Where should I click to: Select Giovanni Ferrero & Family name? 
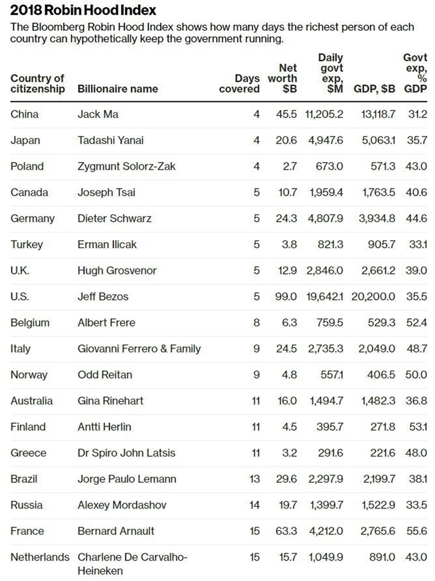click(139, 349)
